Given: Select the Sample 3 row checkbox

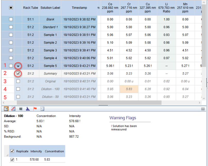Looking at the screenshot, I should [11, 50].
